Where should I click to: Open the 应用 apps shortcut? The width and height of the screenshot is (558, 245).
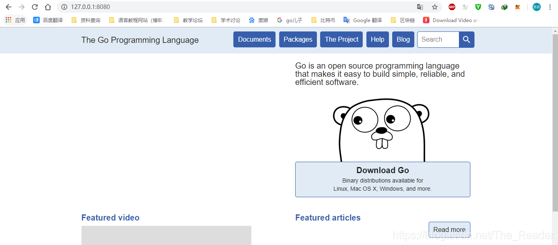point(15,20)
